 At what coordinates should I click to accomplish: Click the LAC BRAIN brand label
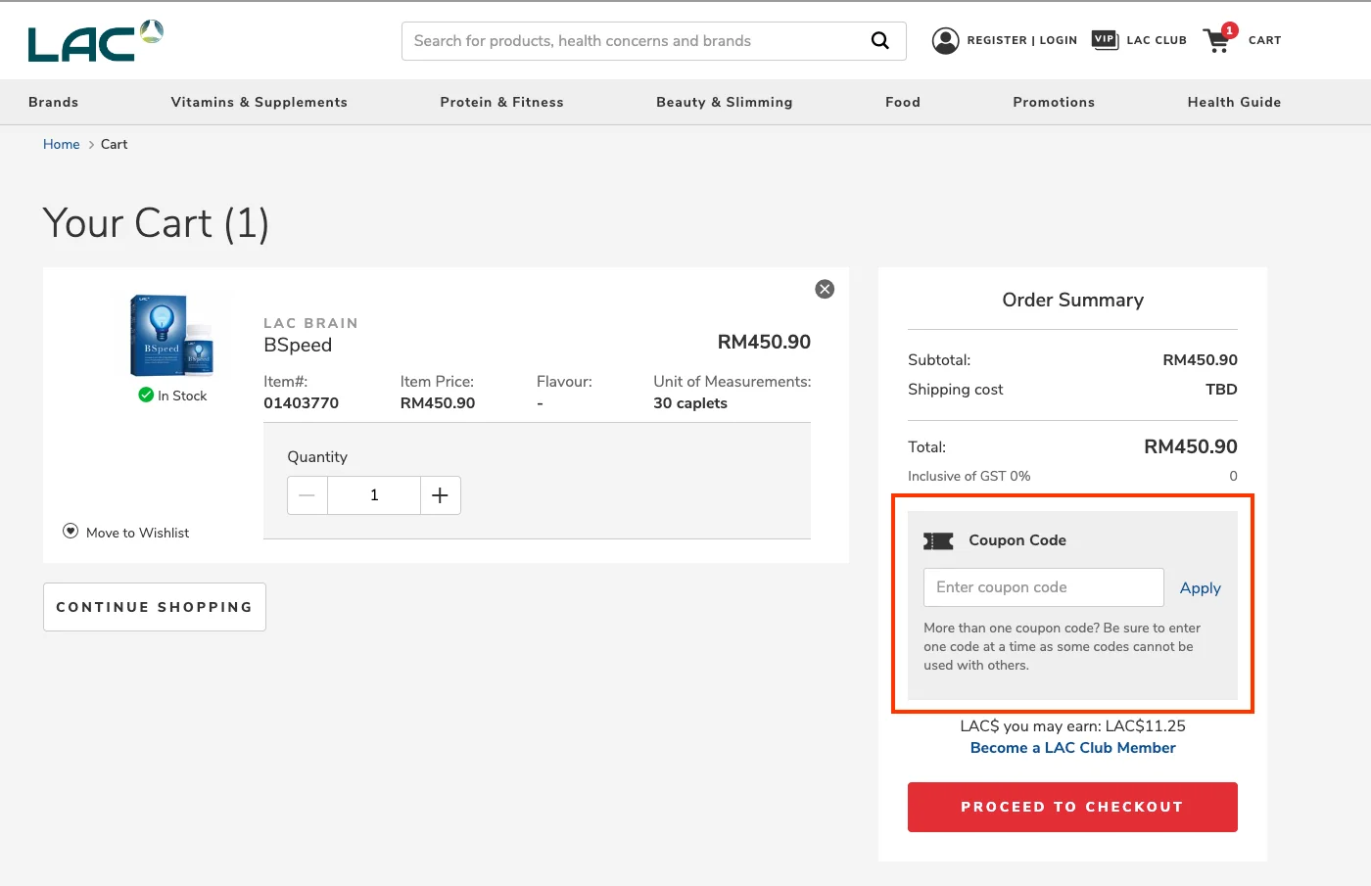coord(310,323)
